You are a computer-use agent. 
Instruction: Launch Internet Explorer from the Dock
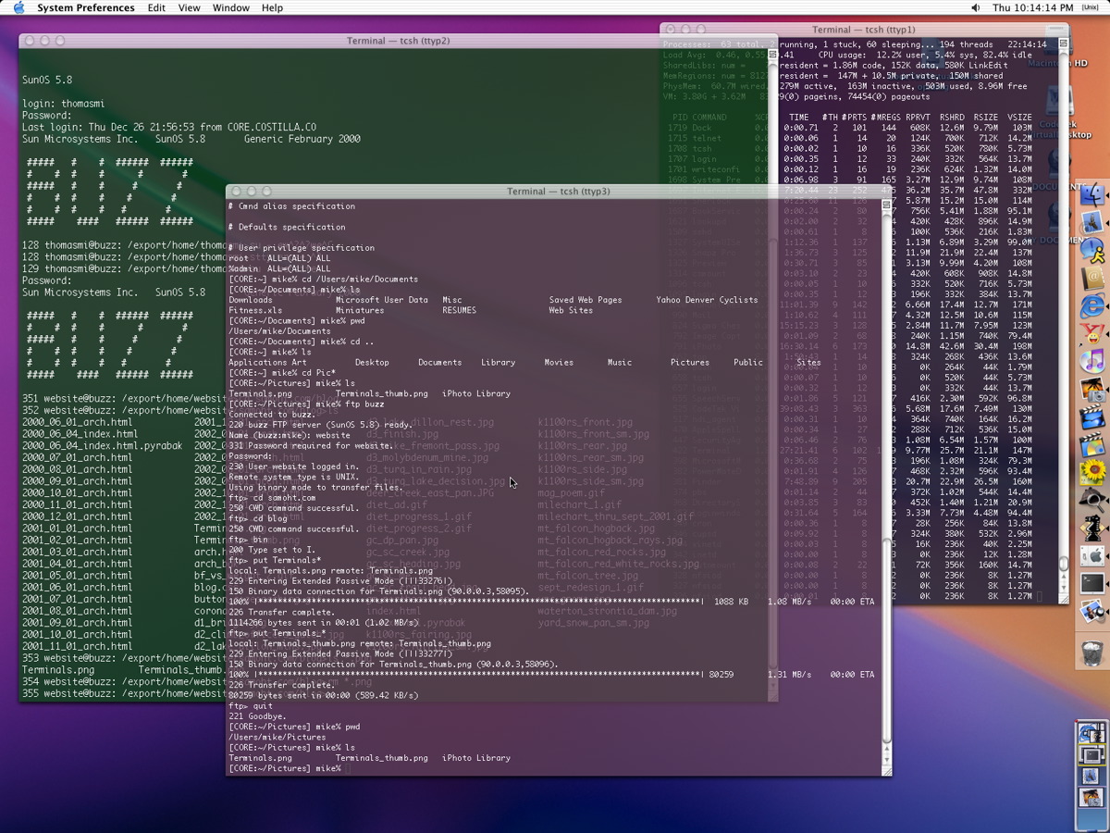click(x=1093, y=305)
